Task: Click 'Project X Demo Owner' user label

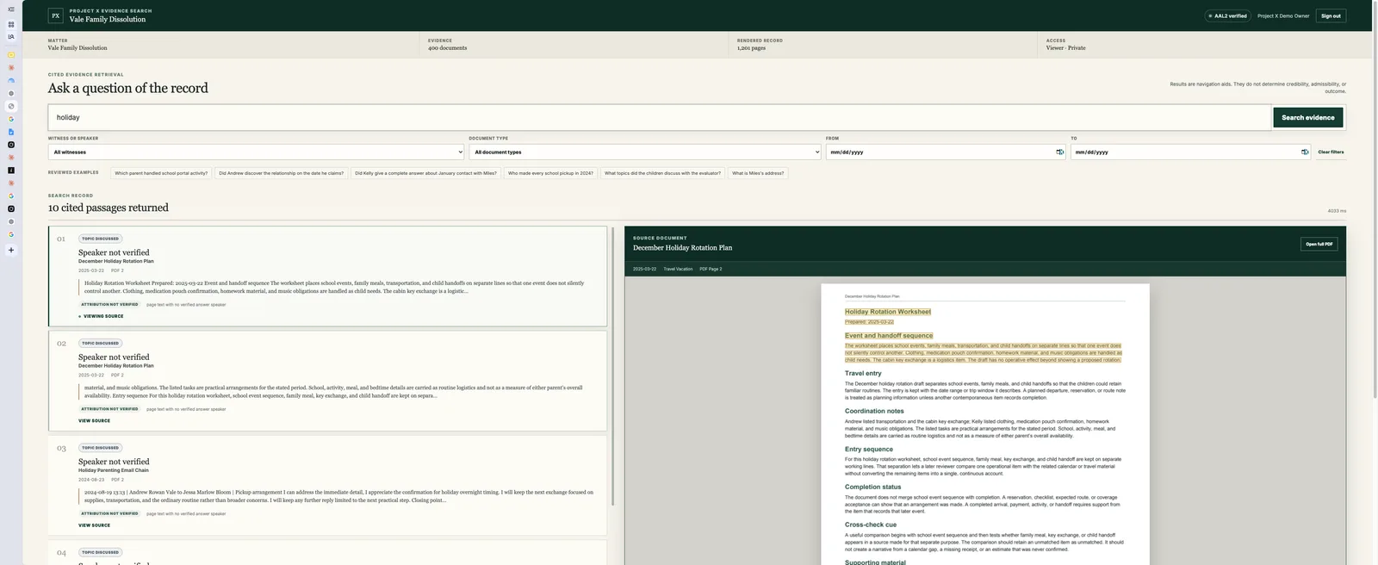Action: (1283, 16)
